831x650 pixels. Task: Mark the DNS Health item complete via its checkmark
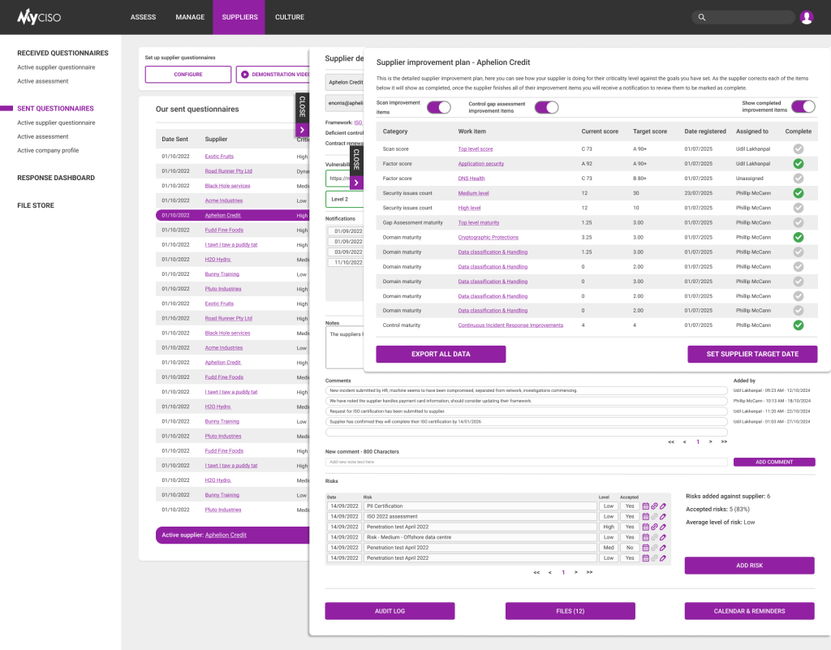tap(798, 178)
